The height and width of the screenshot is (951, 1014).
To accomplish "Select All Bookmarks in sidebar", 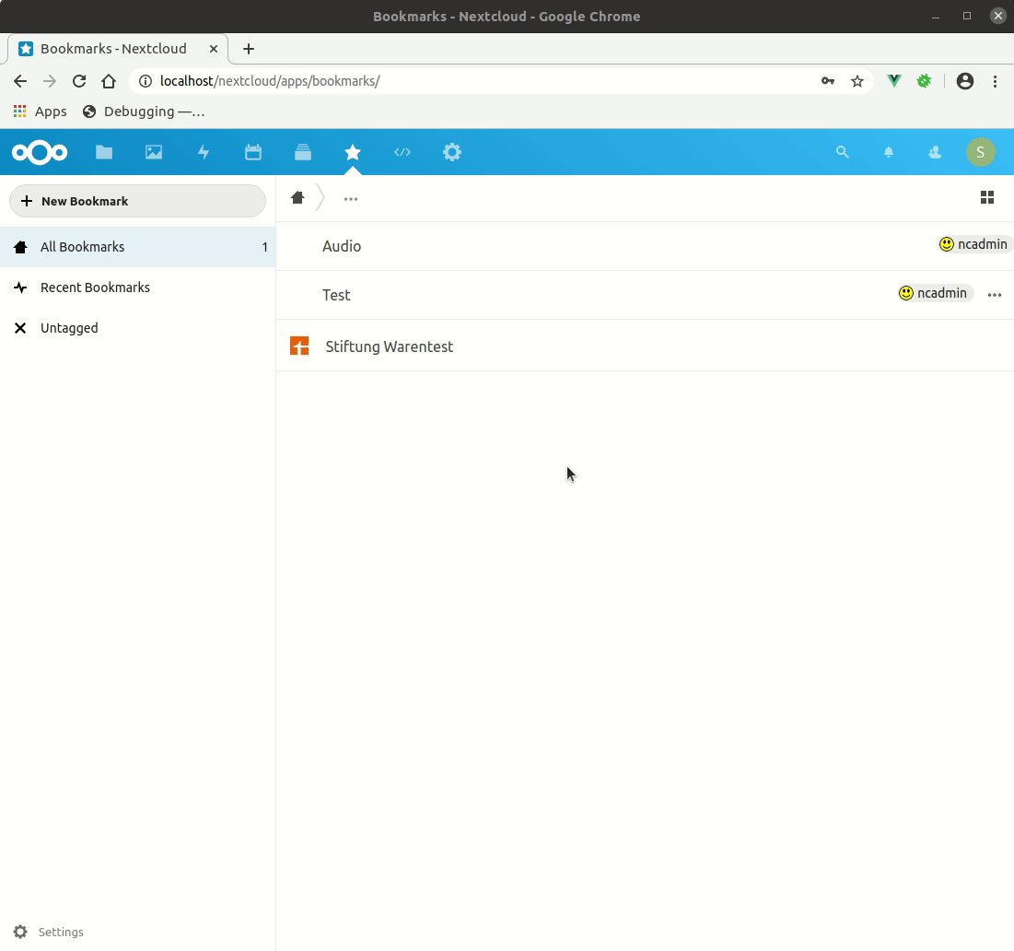I will [x=138, y=247].
